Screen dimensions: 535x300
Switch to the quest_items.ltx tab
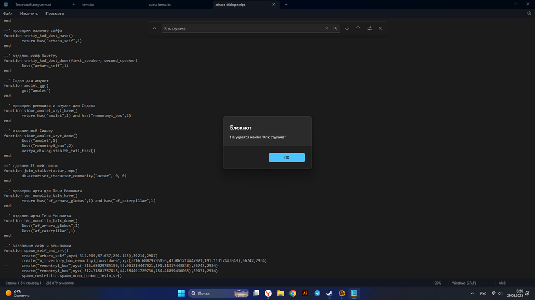159,4
